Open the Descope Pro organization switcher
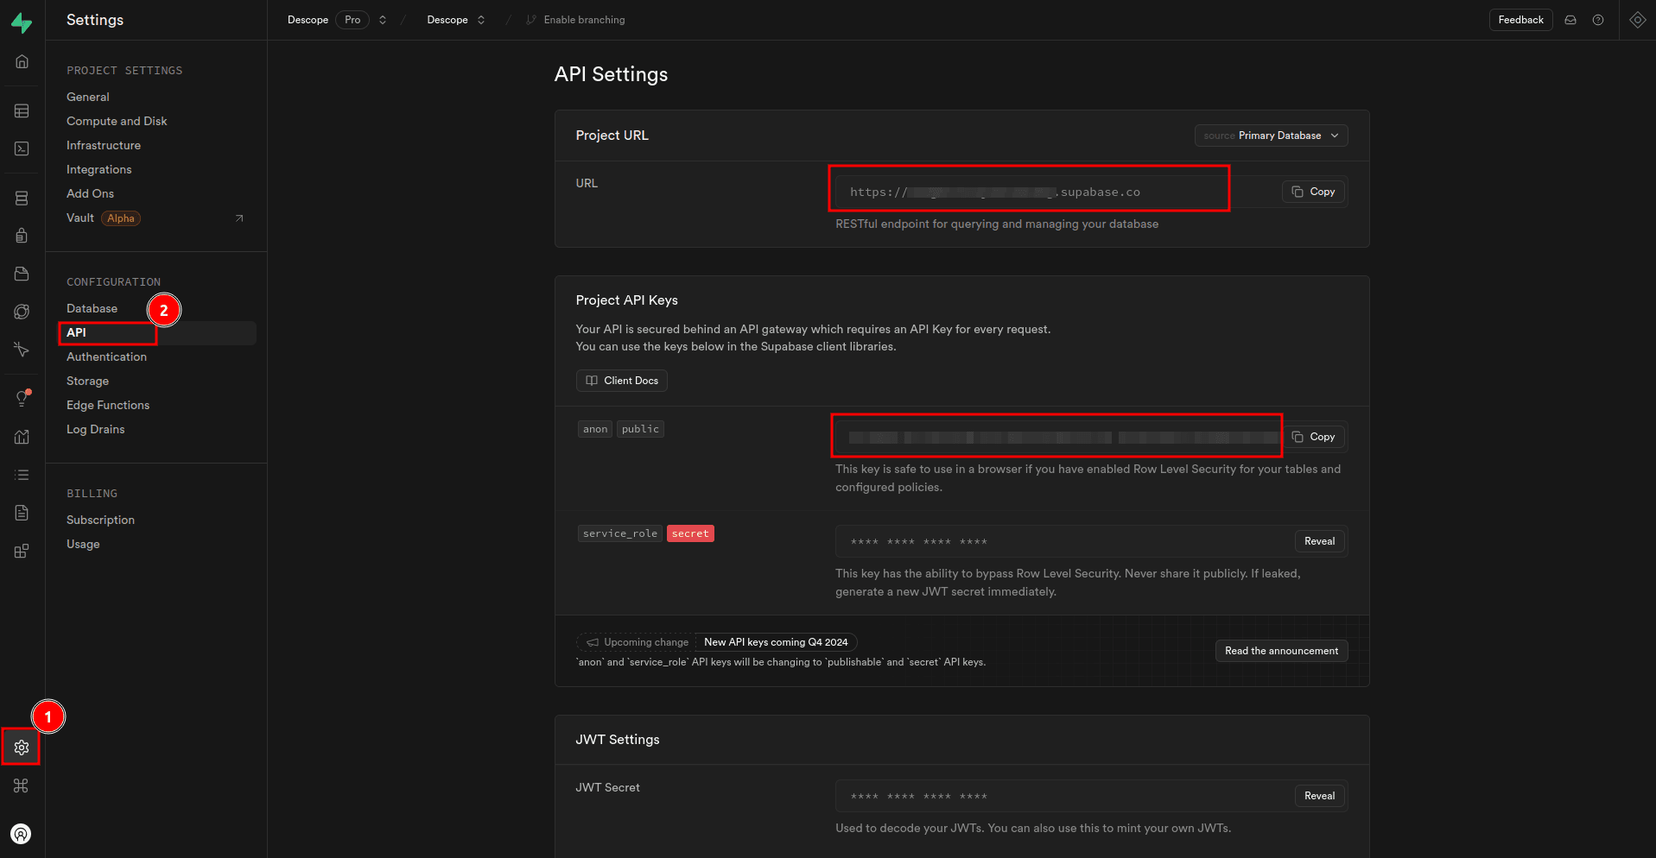This screenshot has height=858, width=1656. pyautogui.click(x=382, y=20)
